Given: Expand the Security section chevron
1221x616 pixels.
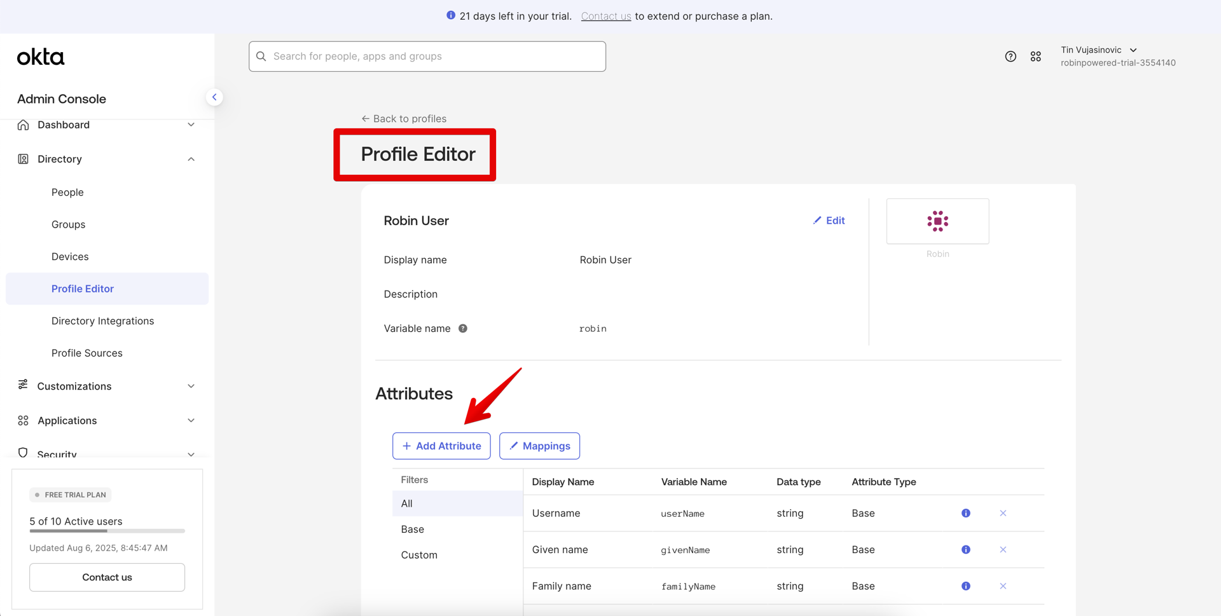Looking at the screenshot, I should coord(191,454).
